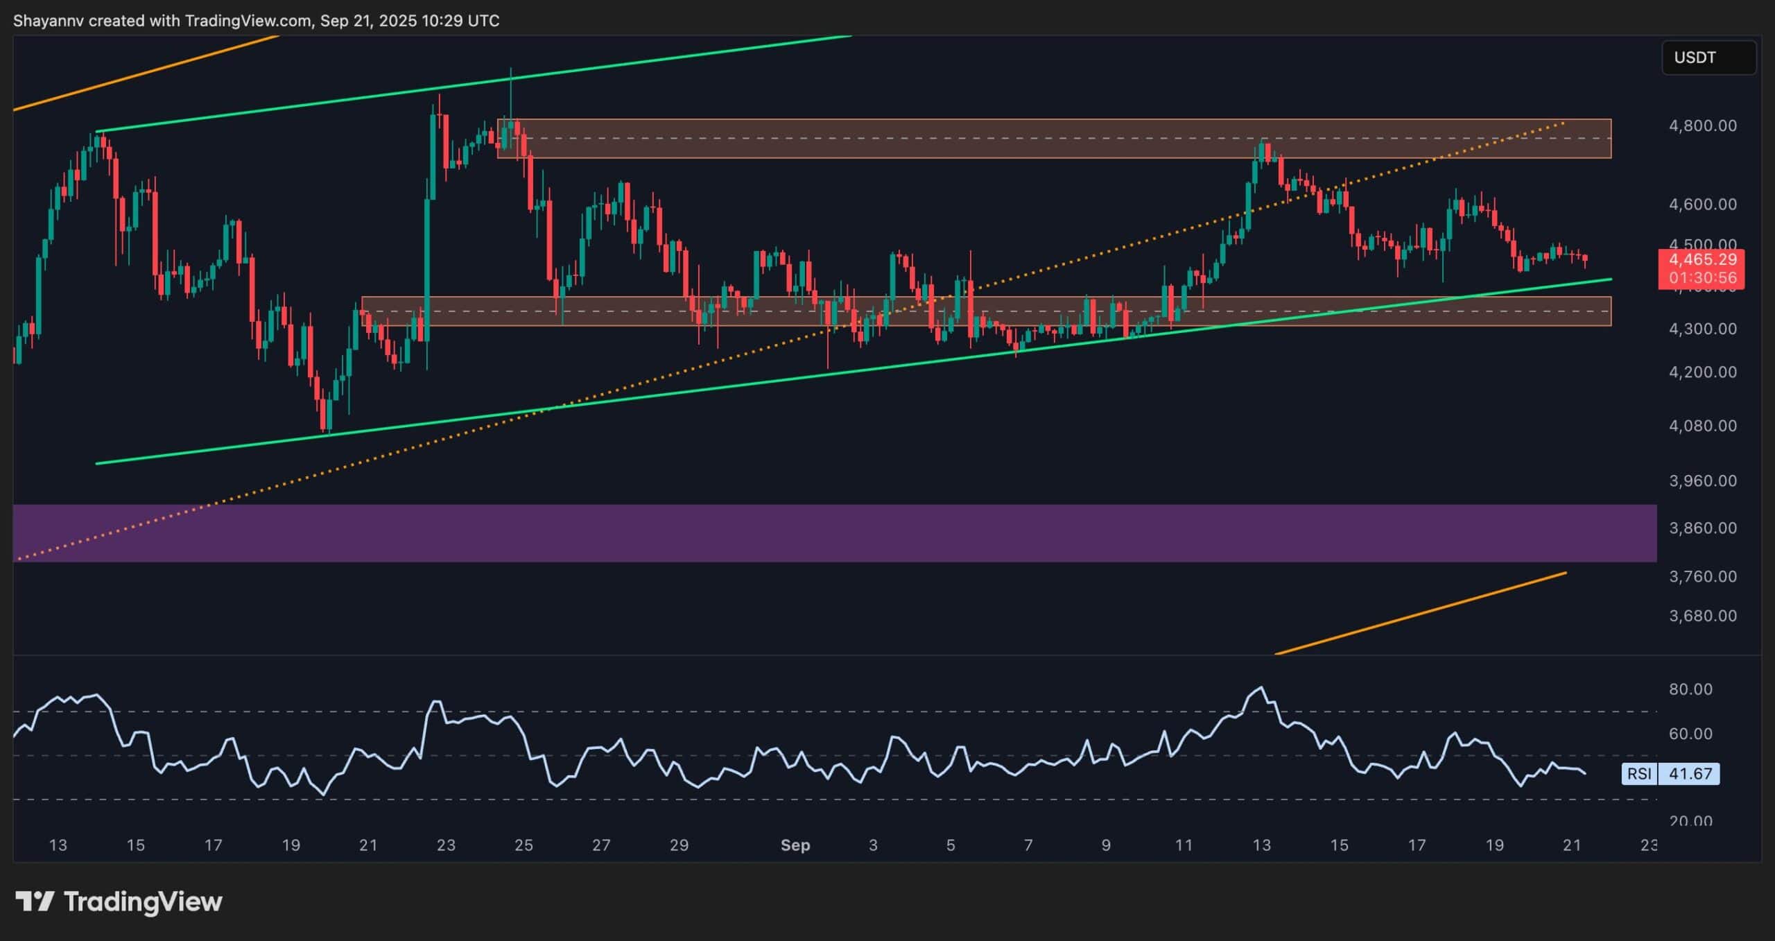Click the USDT currency label box
The height and width of the screenshot is (941, 1775).
(1708, 58)
